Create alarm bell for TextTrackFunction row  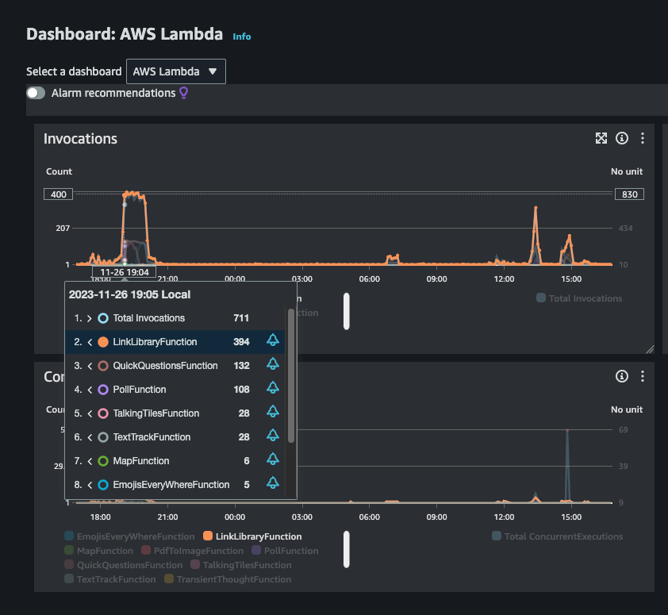tap(273, 436)
